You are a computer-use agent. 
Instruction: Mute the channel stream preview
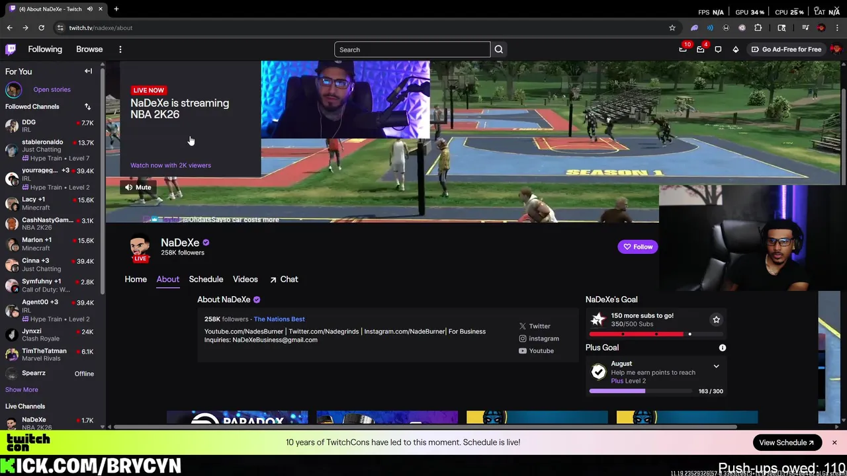138,187
